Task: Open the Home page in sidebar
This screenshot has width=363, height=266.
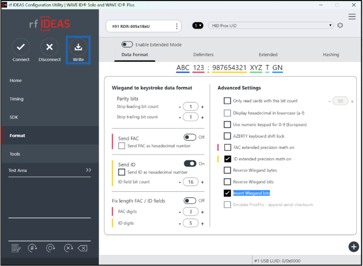Action: pos(50,80)
